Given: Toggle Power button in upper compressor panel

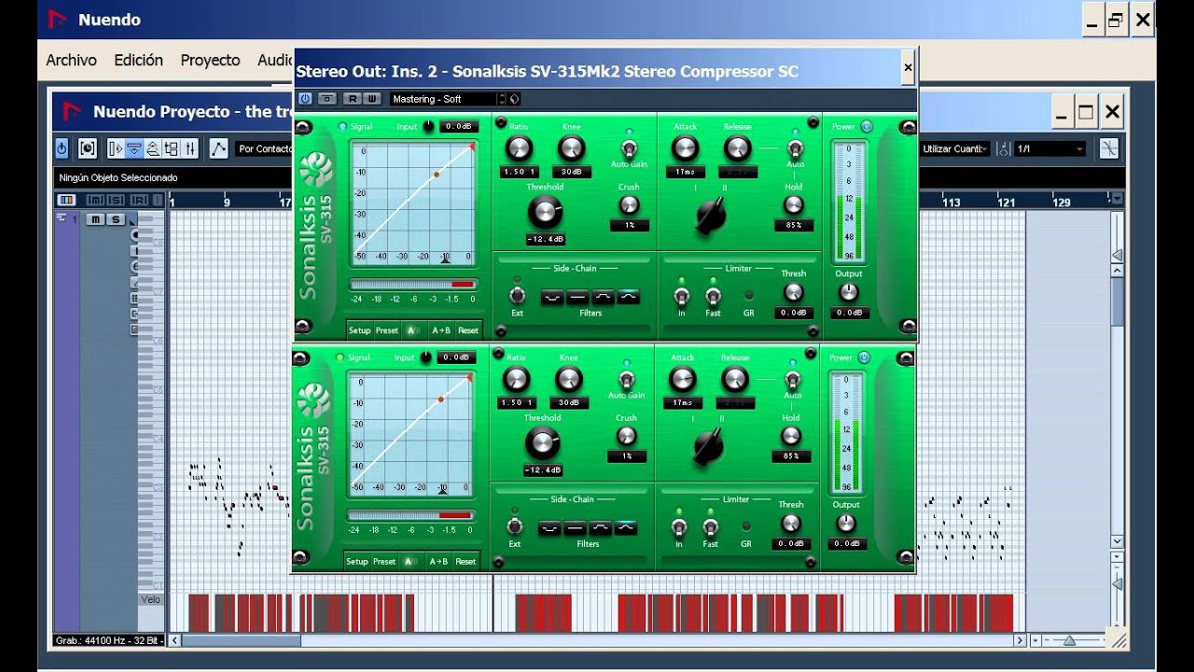Looking at the screenshot, I should (867, 127).
